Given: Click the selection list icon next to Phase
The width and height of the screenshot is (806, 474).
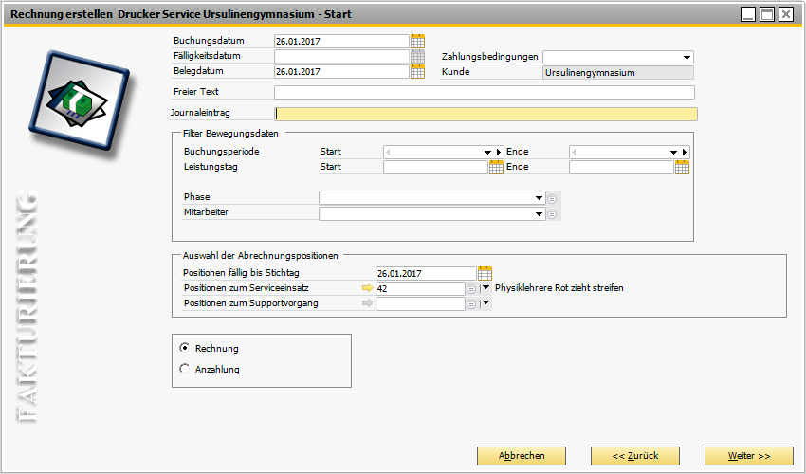Looking at the screenshot, I should point(553,198).
